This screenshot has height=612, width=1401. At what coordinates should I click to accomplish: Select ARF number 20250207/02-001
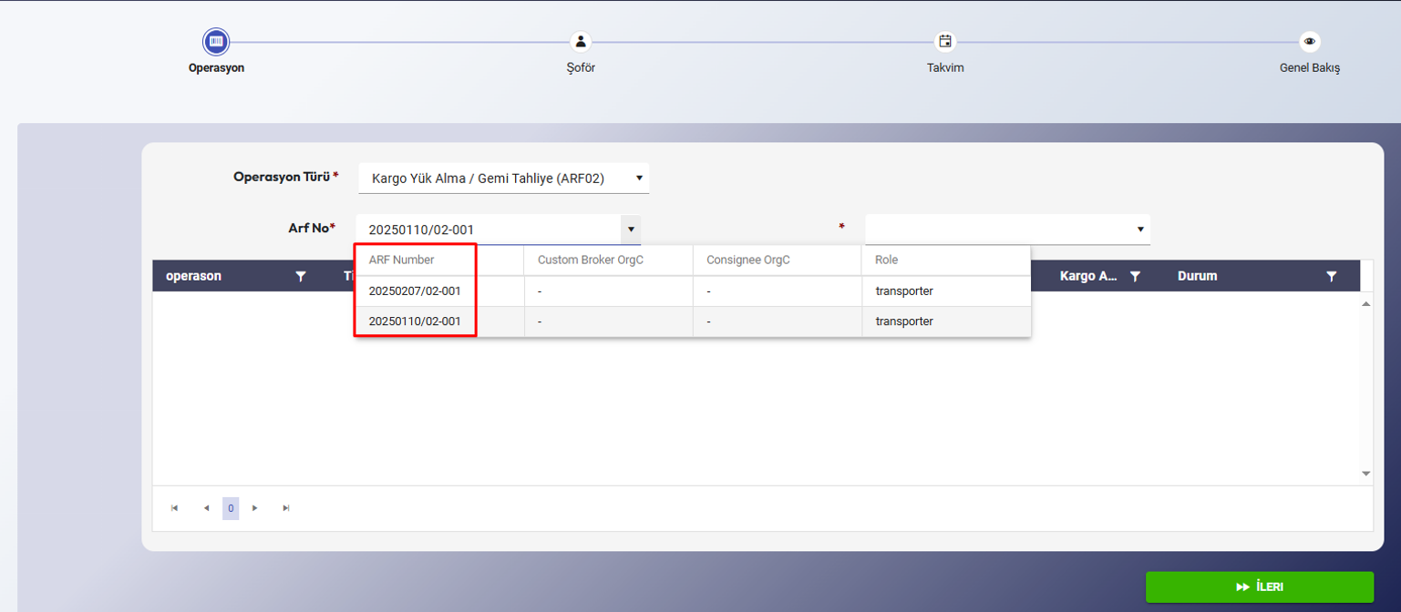click(415, 291)
